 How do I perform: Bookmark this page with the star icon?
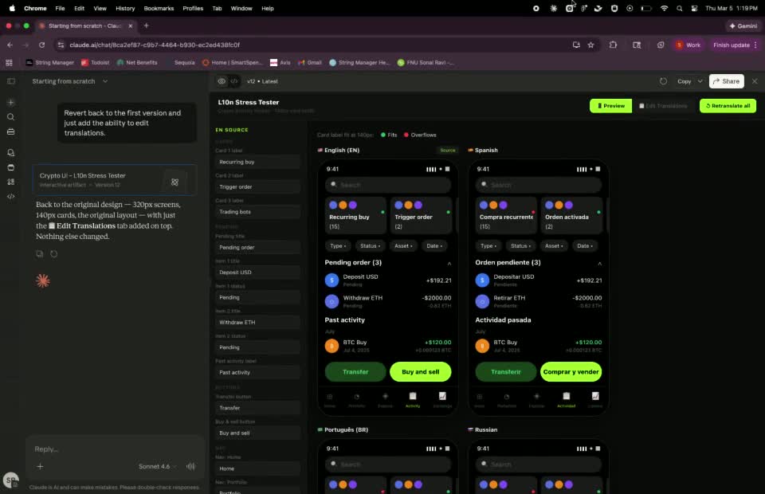590,45
